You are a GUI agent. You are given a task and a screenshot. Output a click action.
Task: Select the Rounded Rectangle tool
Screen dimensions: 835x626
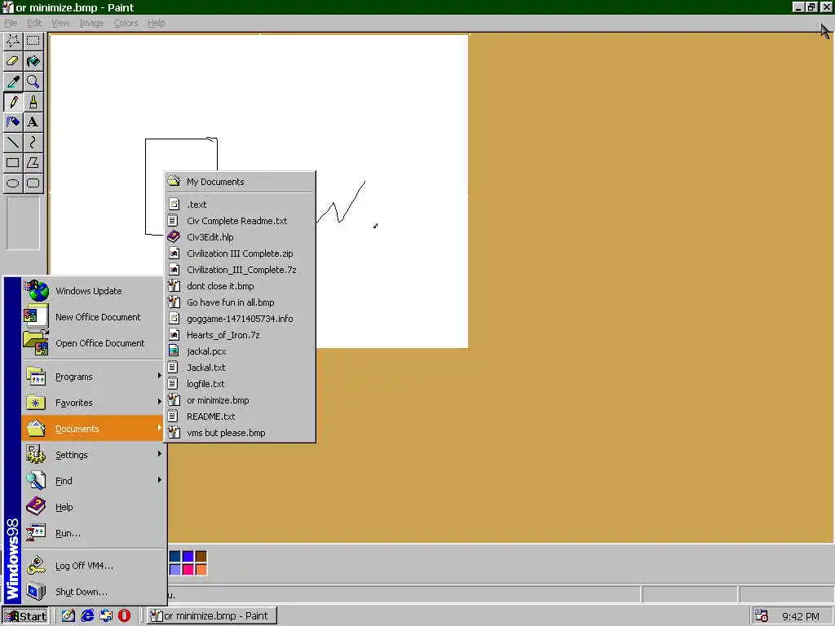pyautogui.click(x=33, y=183)
